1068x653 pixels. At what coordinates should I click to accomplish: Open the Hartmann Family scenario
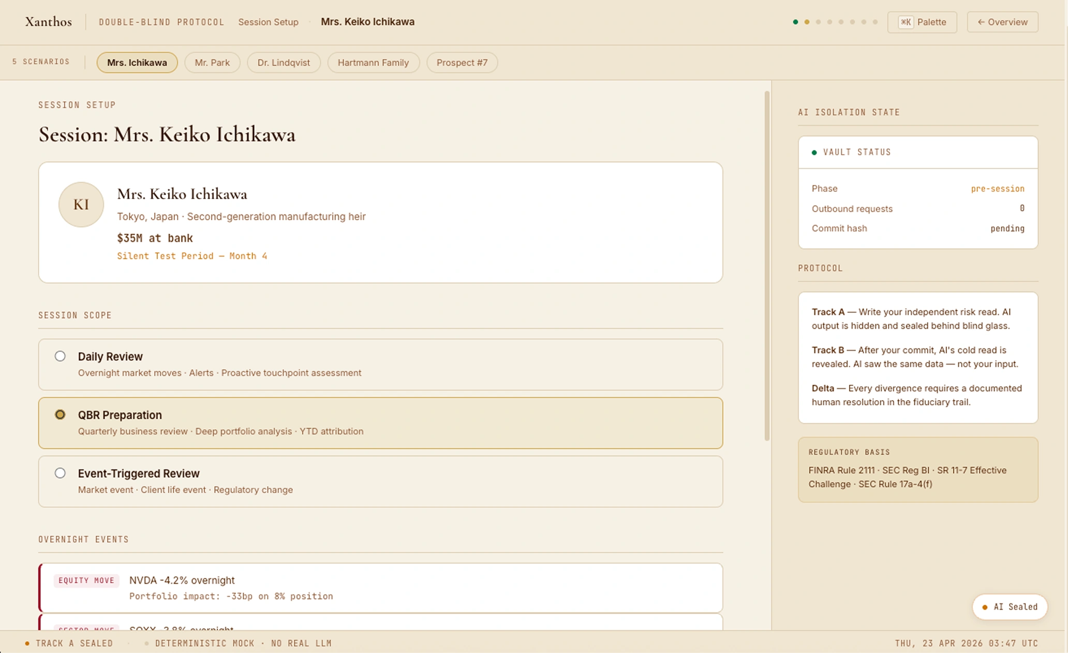(373, 63)
